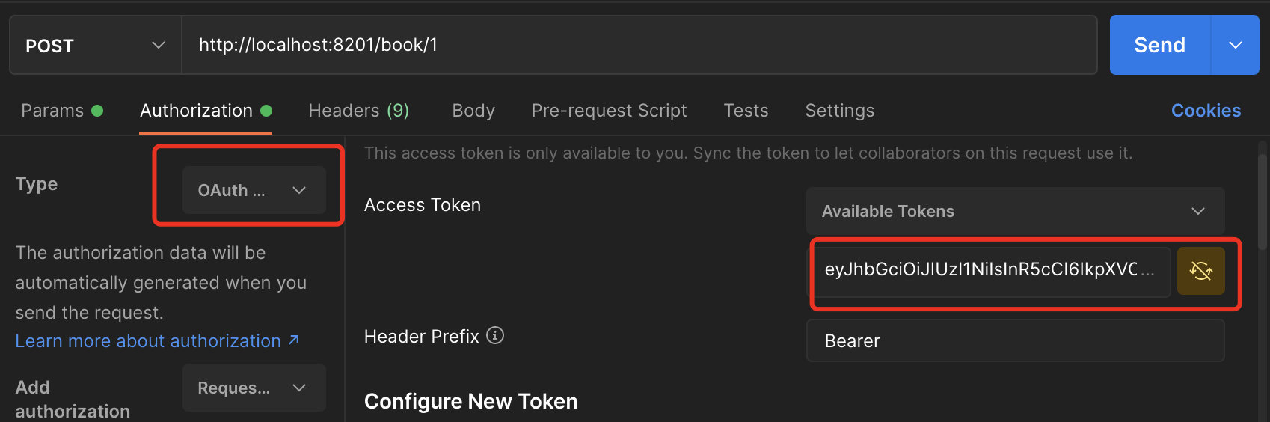Switch to the Body tab
Viewport: 1270px width, 422px height.
point(473,111)
